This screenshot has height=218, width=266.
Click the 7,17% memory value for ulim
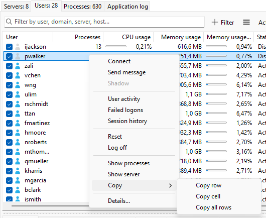point(244,94)
